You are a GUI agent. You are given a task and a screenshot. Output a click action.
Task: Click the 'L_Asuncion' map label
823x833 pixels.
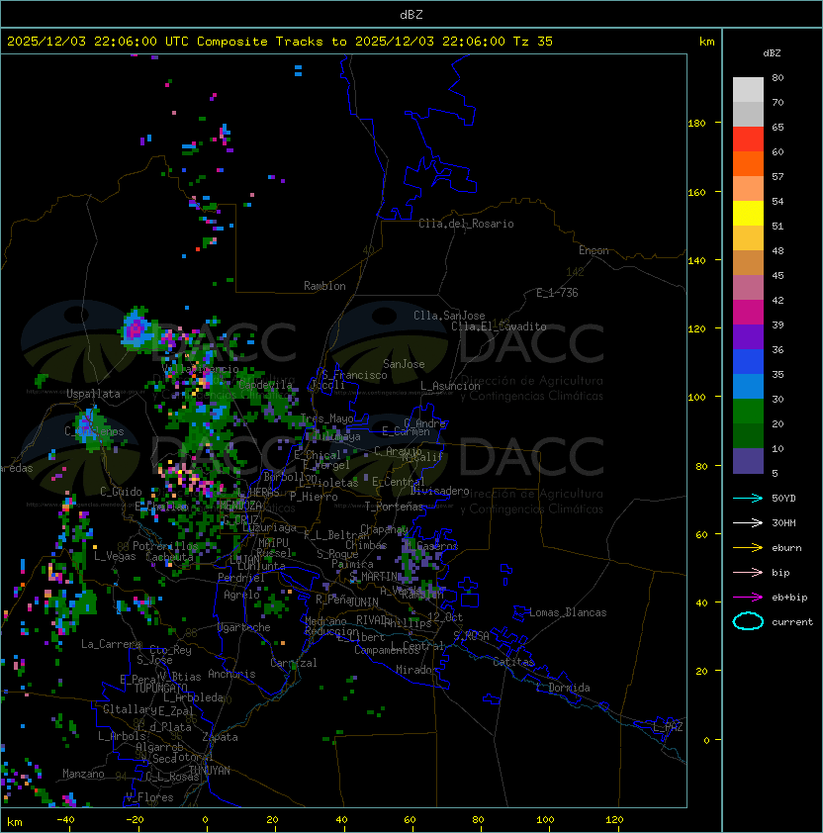pyautogui.click(x=450, y=386)
